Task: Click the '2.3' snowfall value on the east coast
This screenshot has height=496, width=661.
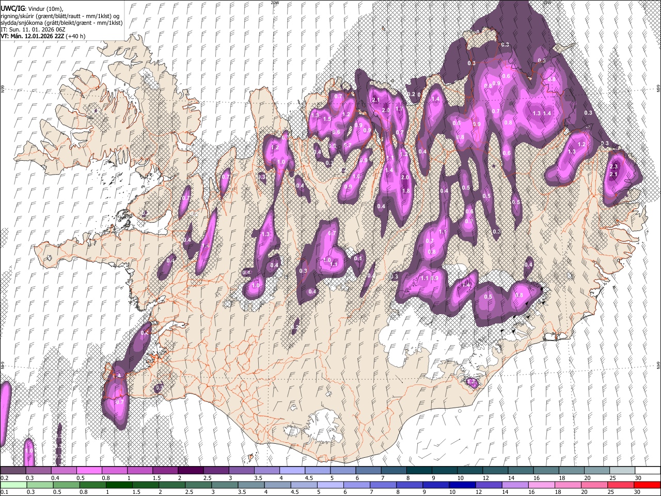Action: [613, 167]
